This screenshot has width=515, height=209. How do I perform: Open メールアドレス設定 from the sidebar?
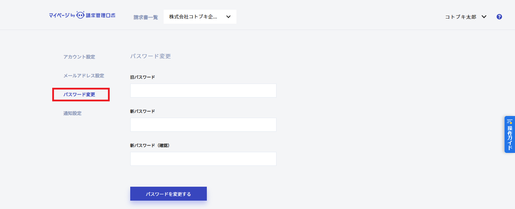[x=84, y=76]
